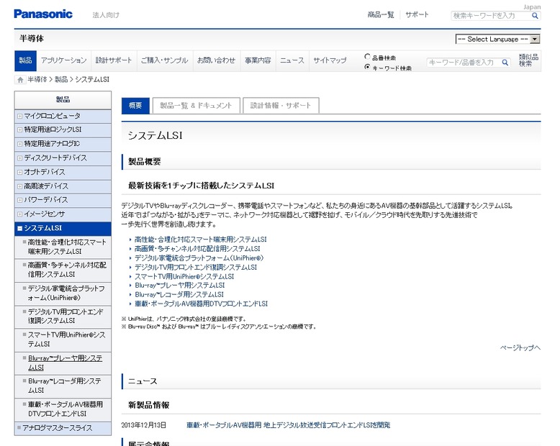Open the ニュース navigation item
560x446 pixels.
(292, 60)
